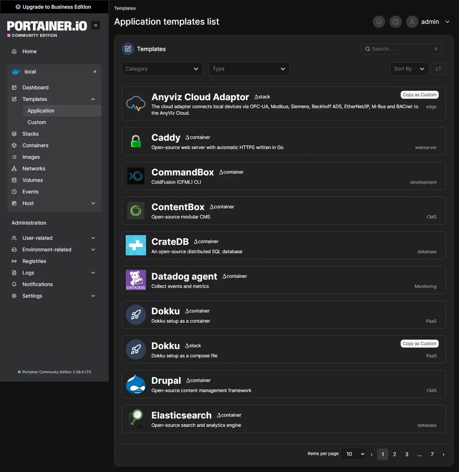Screen dimensions: 459x472
Task: Go to page 7
Action: pyautogui.click(x=432, y=454)
